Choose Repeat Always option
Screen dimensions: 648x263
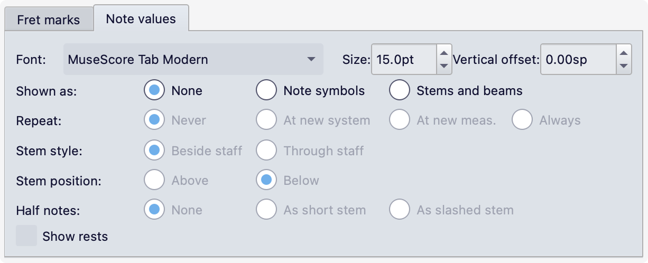point(522,120)
